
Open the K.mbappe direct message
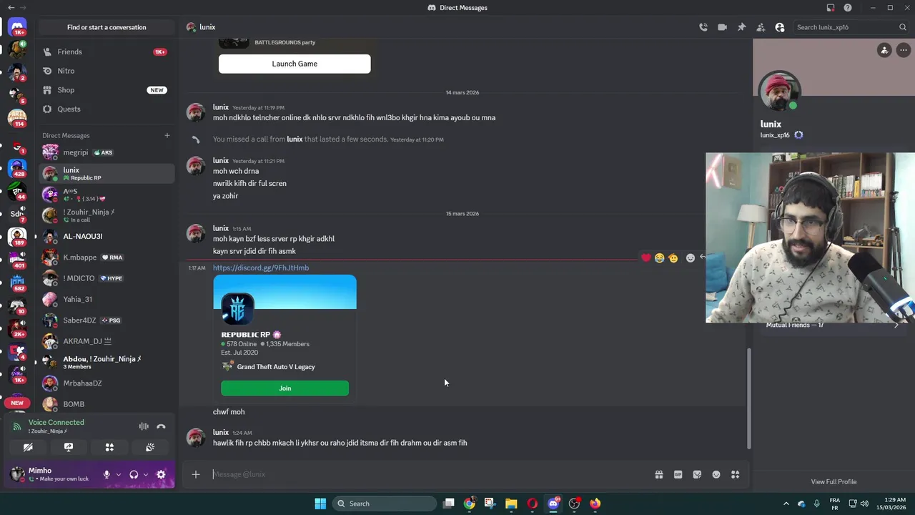[x=107, y=257]
